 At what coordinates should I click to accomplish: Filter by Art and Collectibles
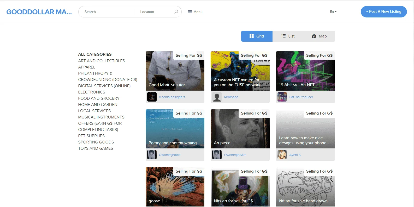[x=102, y=61]
